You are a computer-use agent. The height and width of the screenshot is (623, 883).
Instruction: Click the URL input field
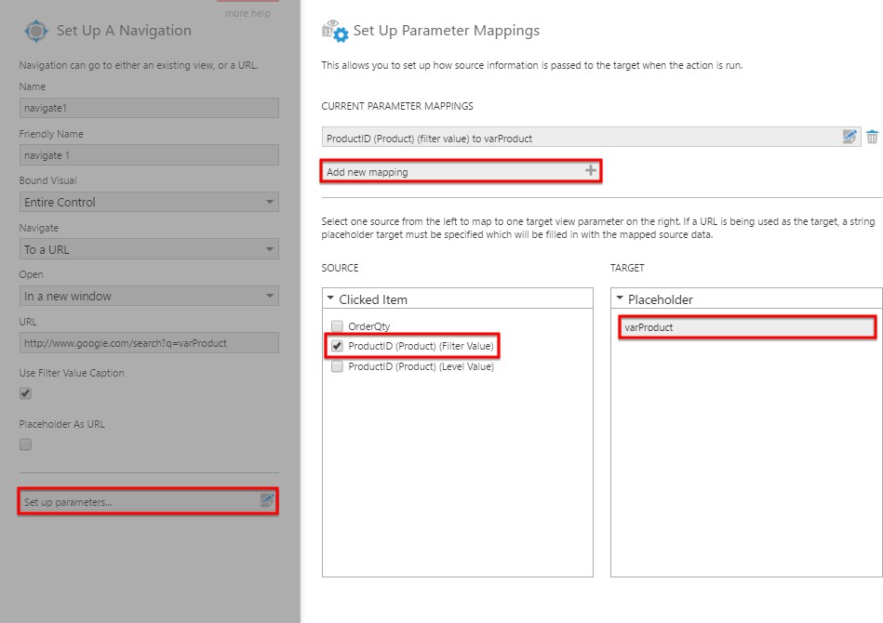click(x=148, y=342)
